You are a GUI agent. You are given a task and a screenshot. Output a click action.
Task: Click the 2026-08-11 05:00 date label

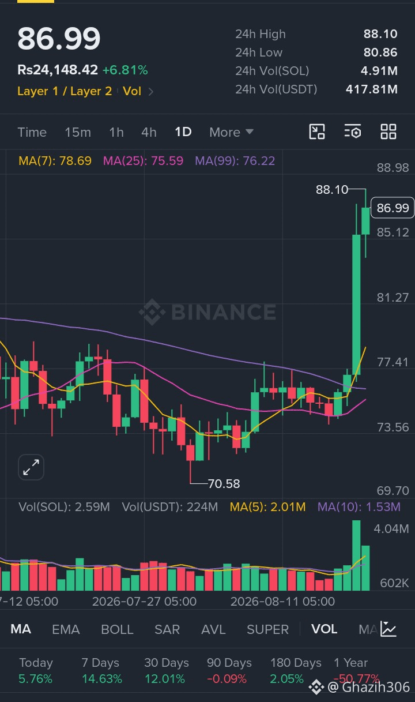(x=282, y=601)
